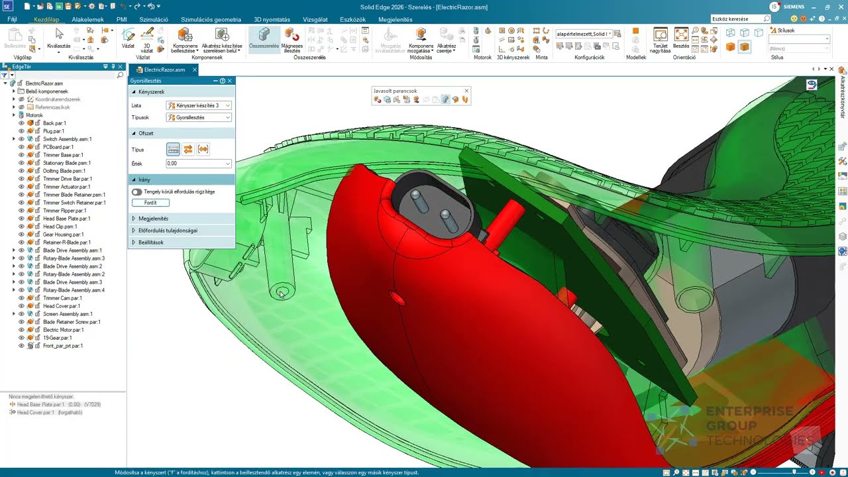The height and width of the screenshot is (477, 848).
Task: Expand Switch Assembly.asm:1 tree node
Action: click(13, 139)
